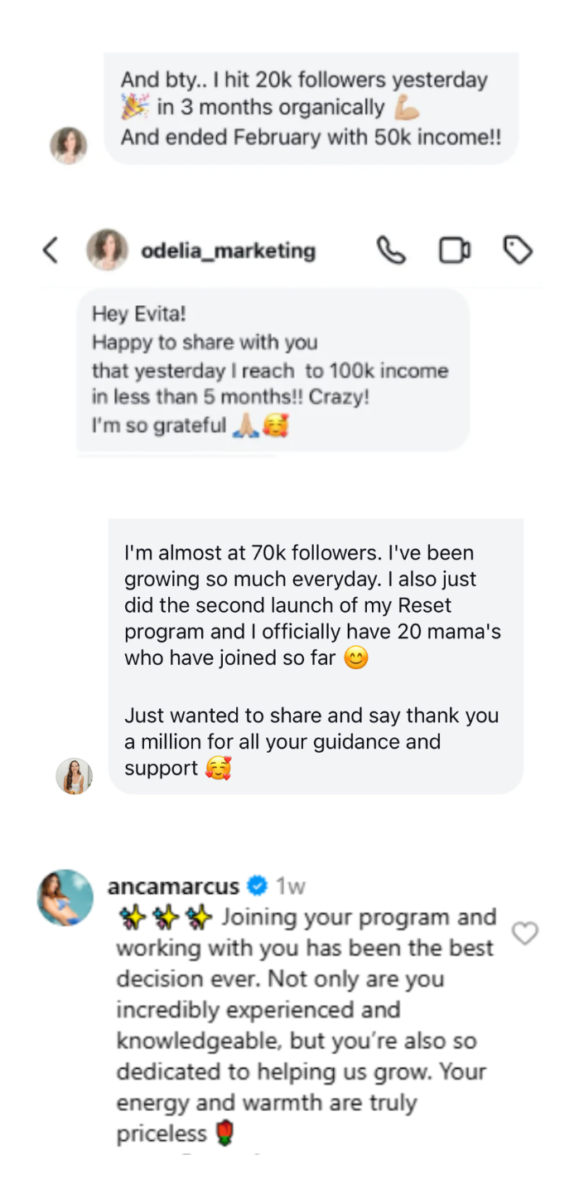Select the "Hey Evita!" message bubble

(x=273, y=370)
